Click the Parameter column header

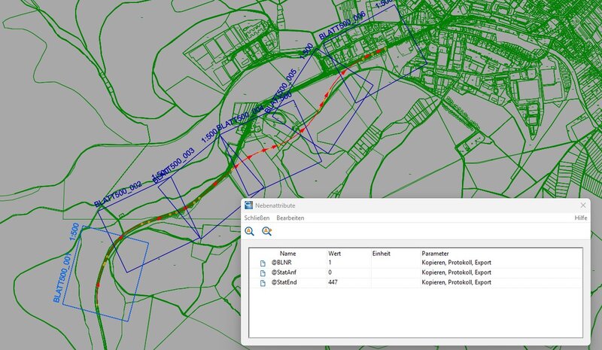click(x=436, y=253)
